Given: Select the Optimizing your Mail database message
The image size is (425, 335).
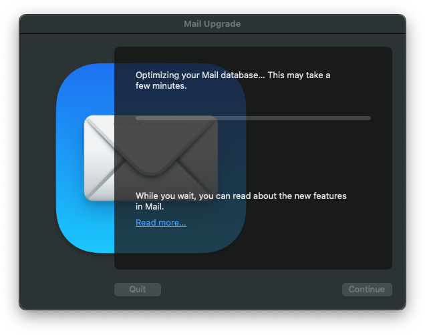Looking at the screenshot, I should tap(233, 80).
